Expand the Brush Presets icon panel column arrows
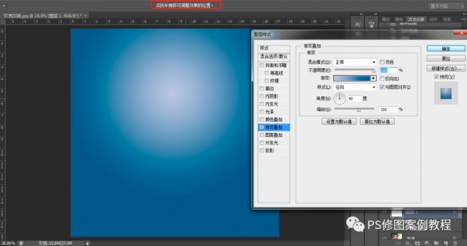The width and height of the screenshot is (467, 246). coord(376,14)
